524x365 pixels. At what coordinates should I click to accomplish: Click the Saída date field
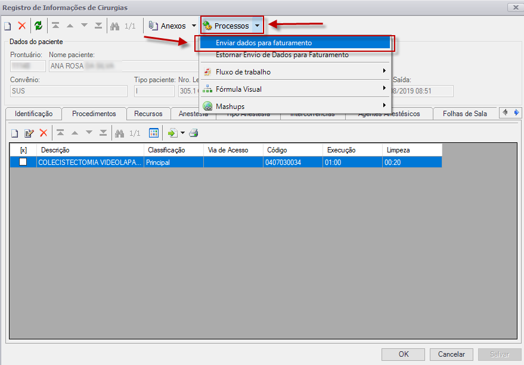pos(421,91)
